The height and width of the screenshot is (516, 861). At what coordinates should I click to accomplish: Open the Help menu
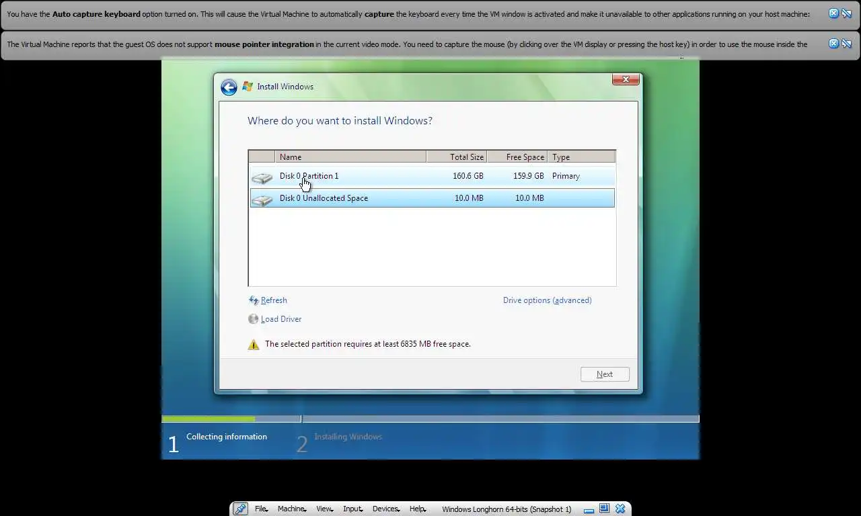coord(418,509)
